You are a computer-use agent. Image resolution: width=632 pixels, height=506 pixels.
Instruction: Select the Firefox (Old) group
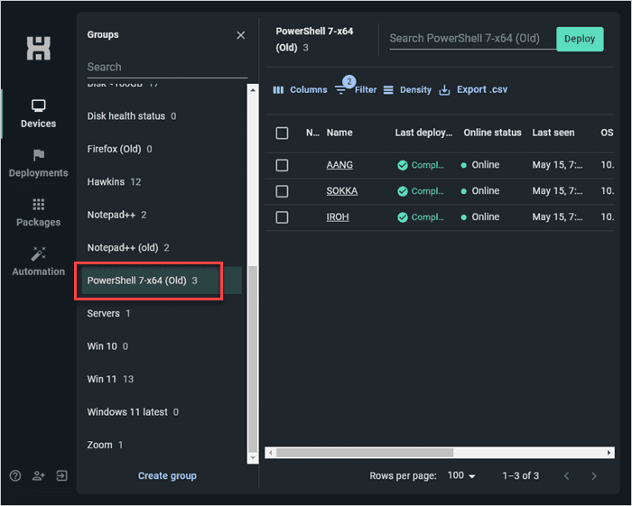pyautogui.click(x=162, y=150)
